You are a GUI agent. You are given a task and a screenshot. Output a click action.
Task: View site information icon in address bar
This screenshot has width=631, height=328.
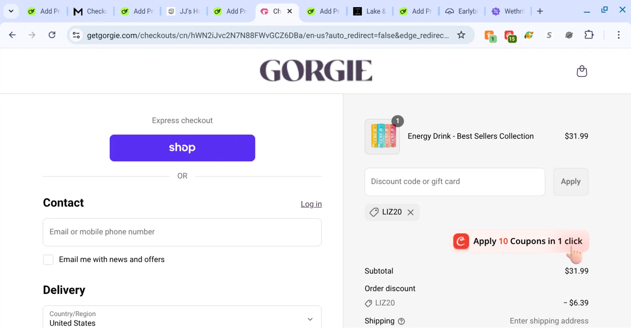tap(76, 35)
